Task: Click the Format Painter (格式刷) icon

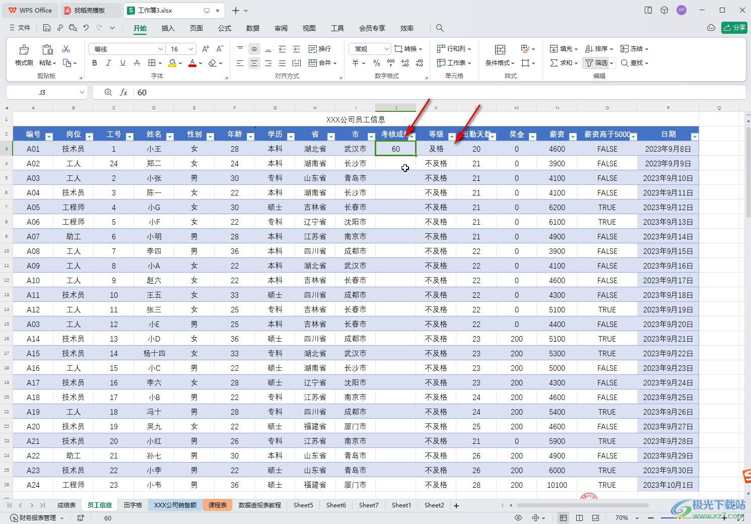Action: 24,49
